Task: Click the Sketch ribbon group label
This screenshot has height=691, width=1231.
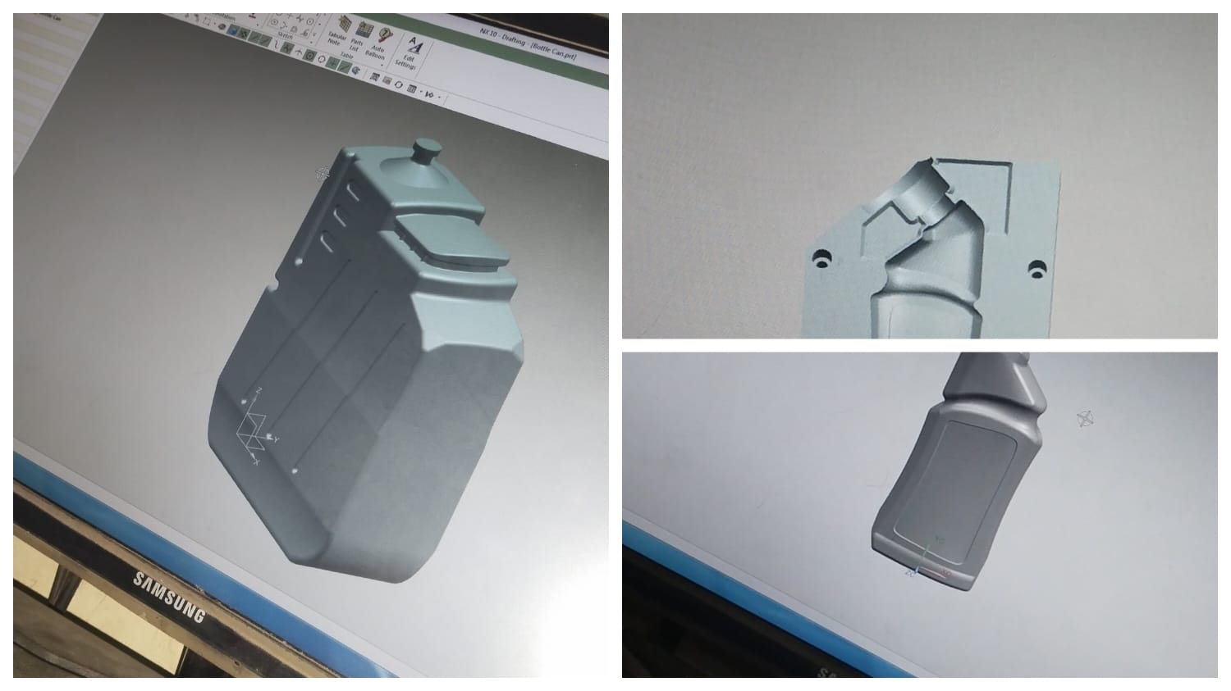Action: point(286,35)
